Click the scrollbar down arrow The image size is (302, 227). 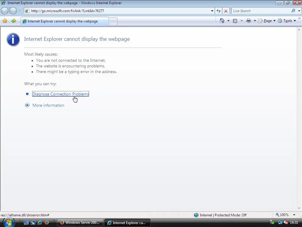click(299, 208)
